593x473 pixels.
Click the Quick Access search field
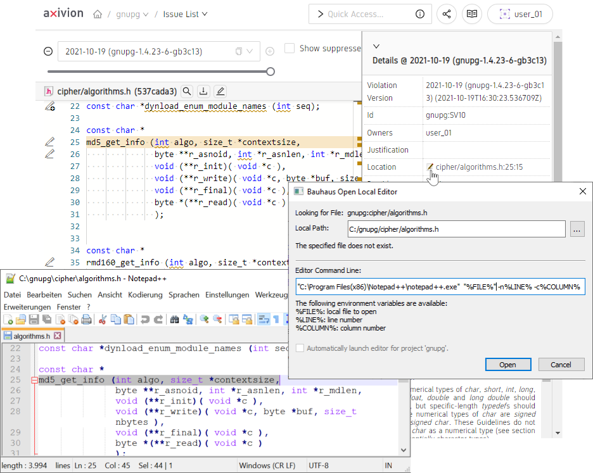click(370, 15)
